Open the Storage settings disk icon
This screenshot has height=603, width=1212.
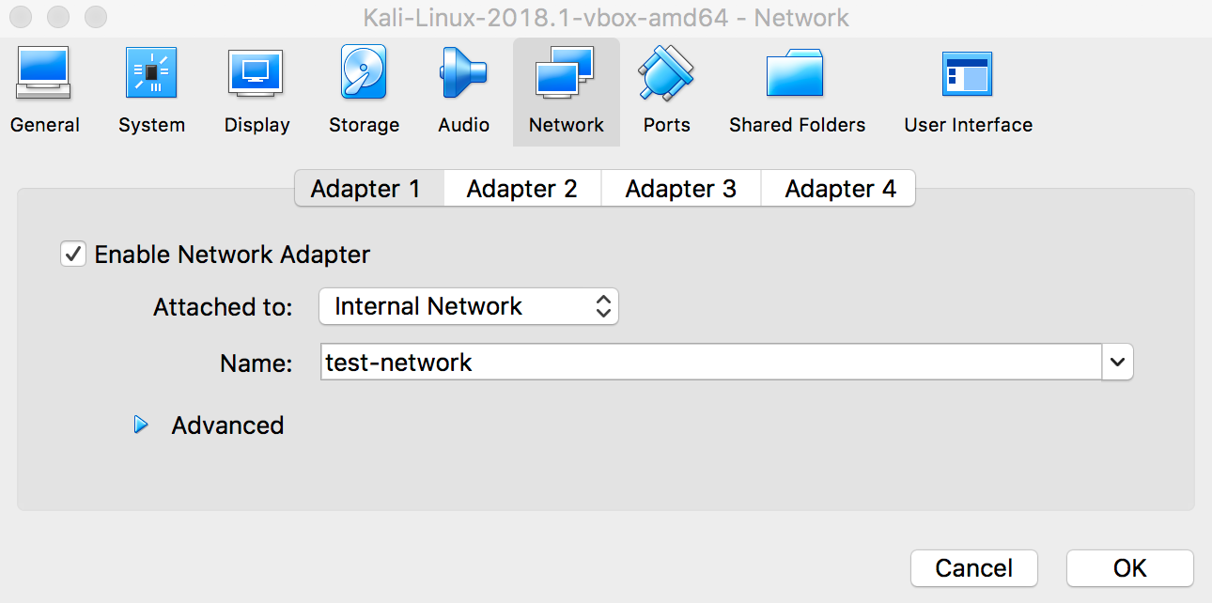(364, 75)
